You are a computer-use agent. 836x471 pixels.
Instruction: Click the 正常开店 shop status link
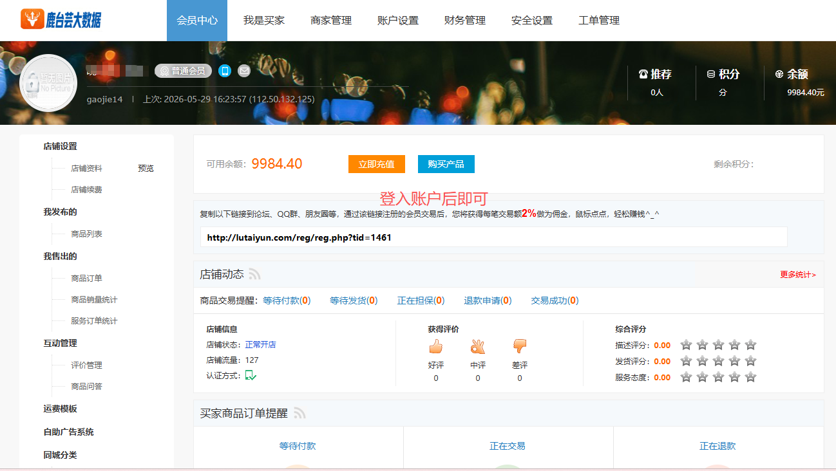260,345
